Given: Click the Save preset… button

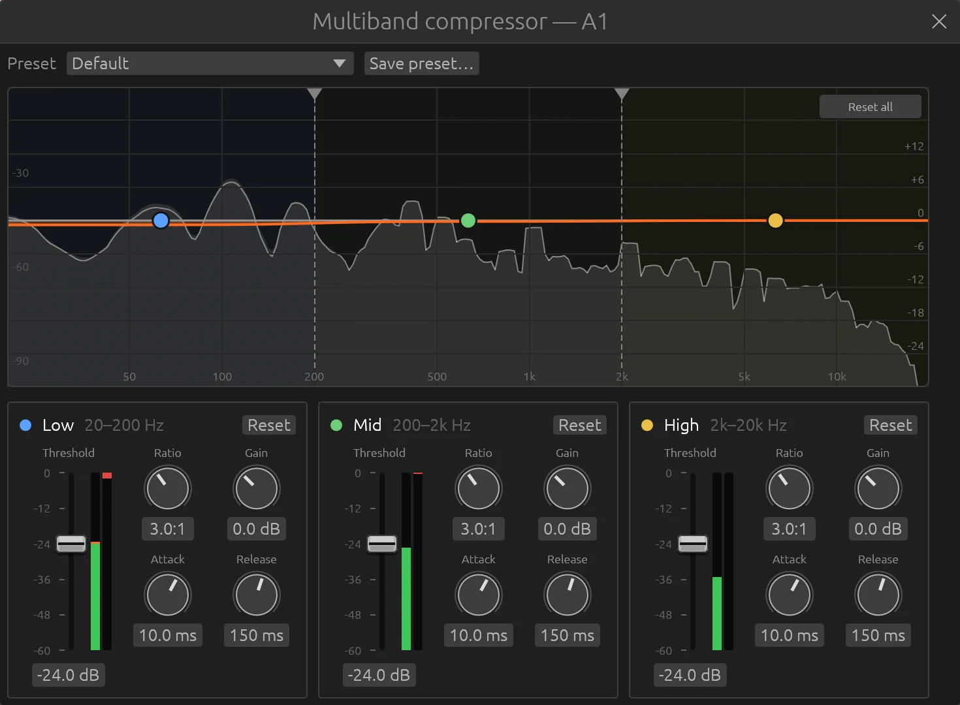Looking at the screenshot, I should (421, 63).
